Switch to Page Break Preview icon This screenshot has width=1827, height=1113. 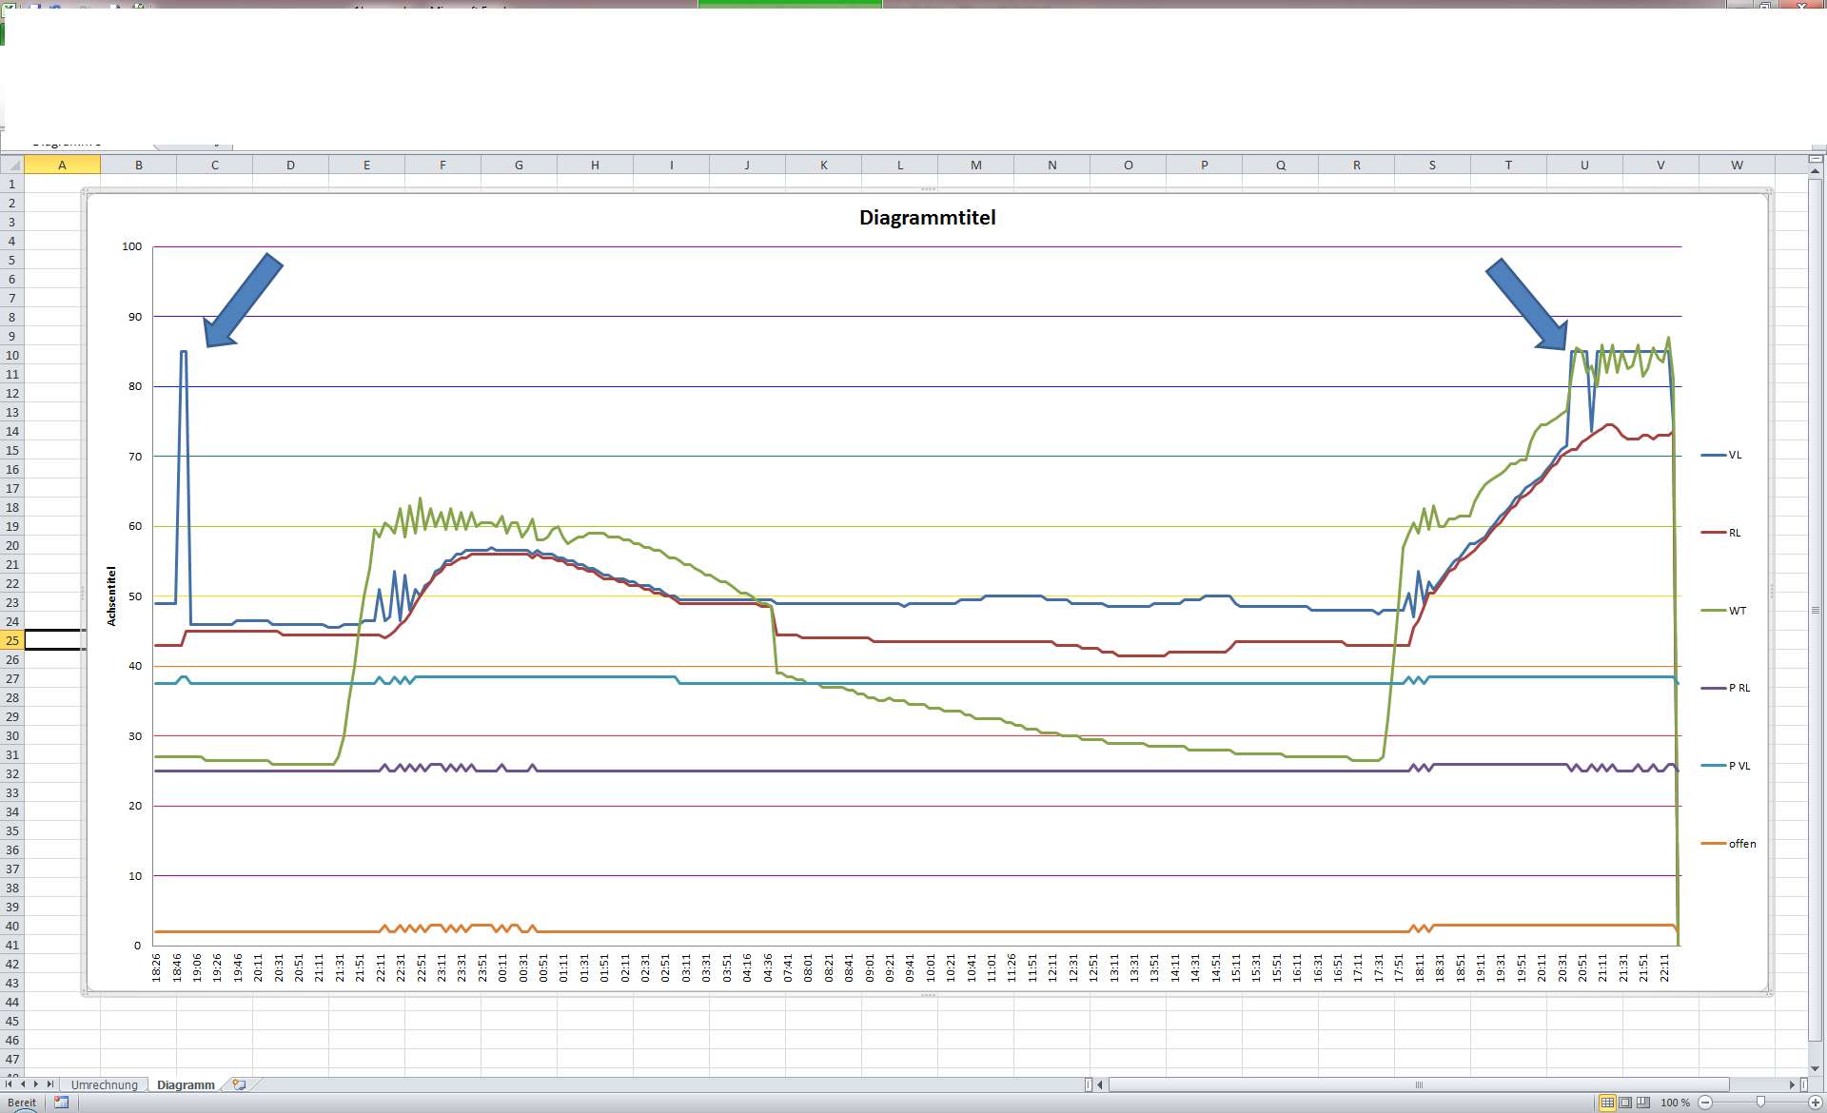click(1643, 1103)
